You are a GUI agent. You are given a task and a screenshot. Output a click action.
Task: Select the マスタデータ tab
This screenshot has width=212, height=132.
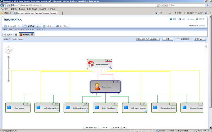pyautogui.click(x=31, y=26)
